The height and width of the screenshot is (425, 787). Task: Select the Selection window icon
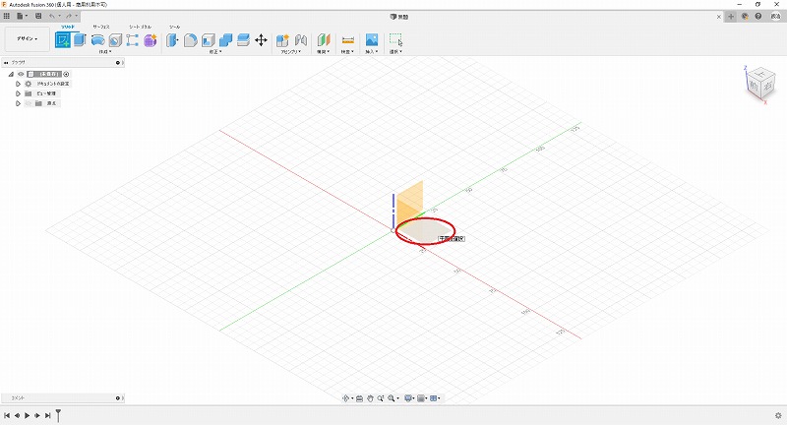click(x=395, y=39)
